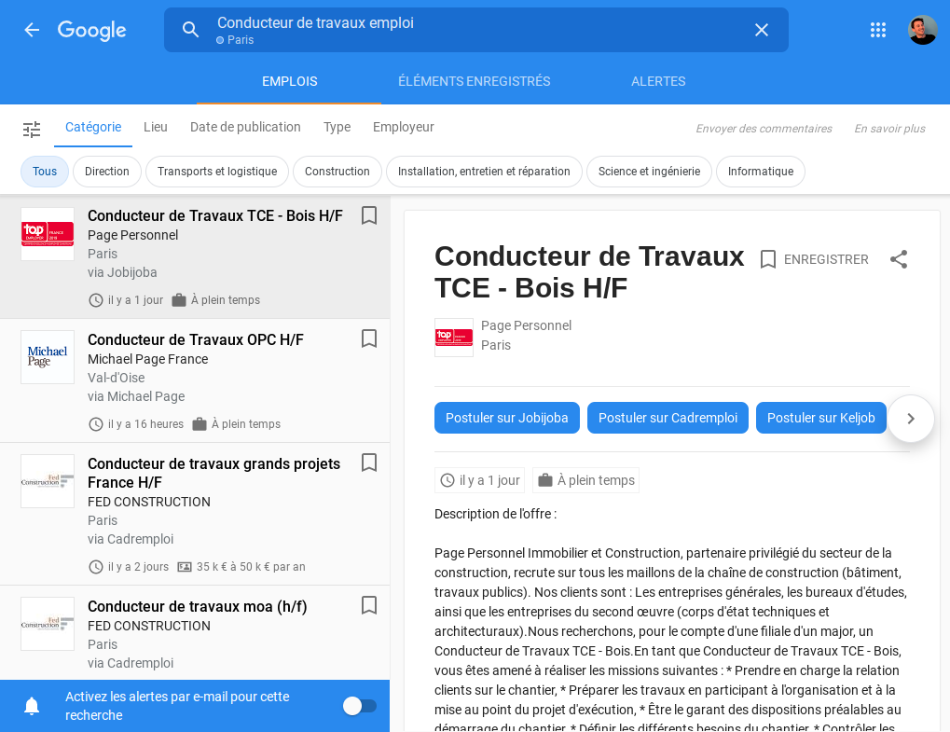Share the job with share icon
Image resolution: width=950 pixels, height=732 pixels.
click(899, 259)
